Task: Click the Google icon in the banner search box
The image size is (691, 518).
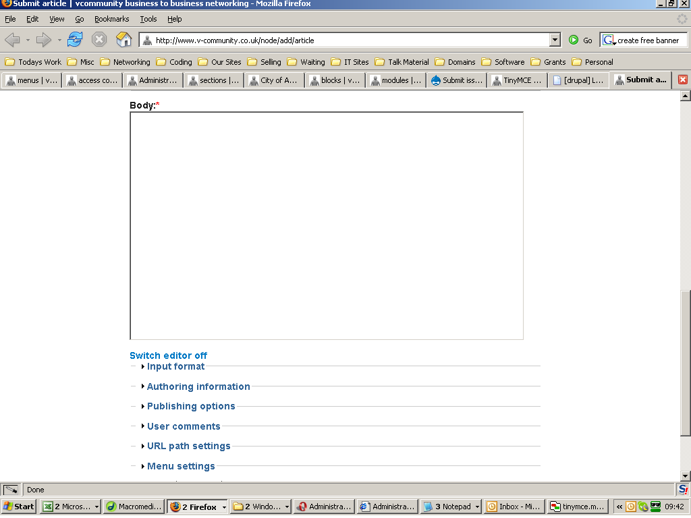Action: 607,39
